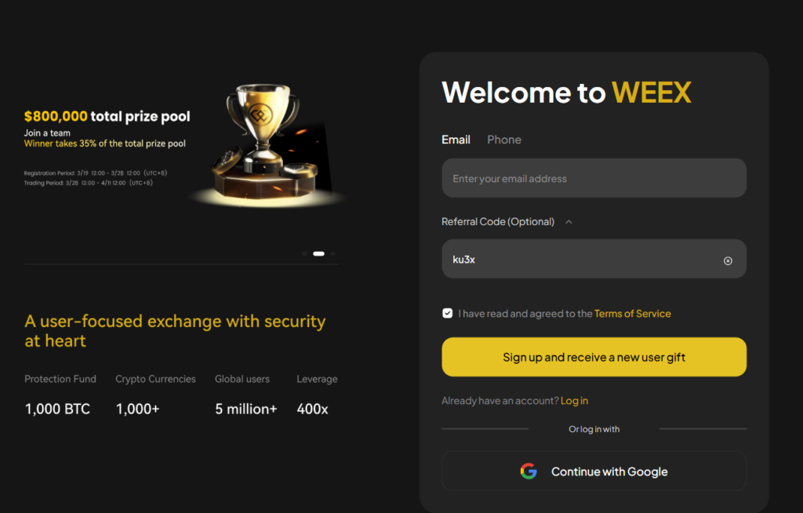
Task: Select the Email tab
Action: [x=456, y=139]
